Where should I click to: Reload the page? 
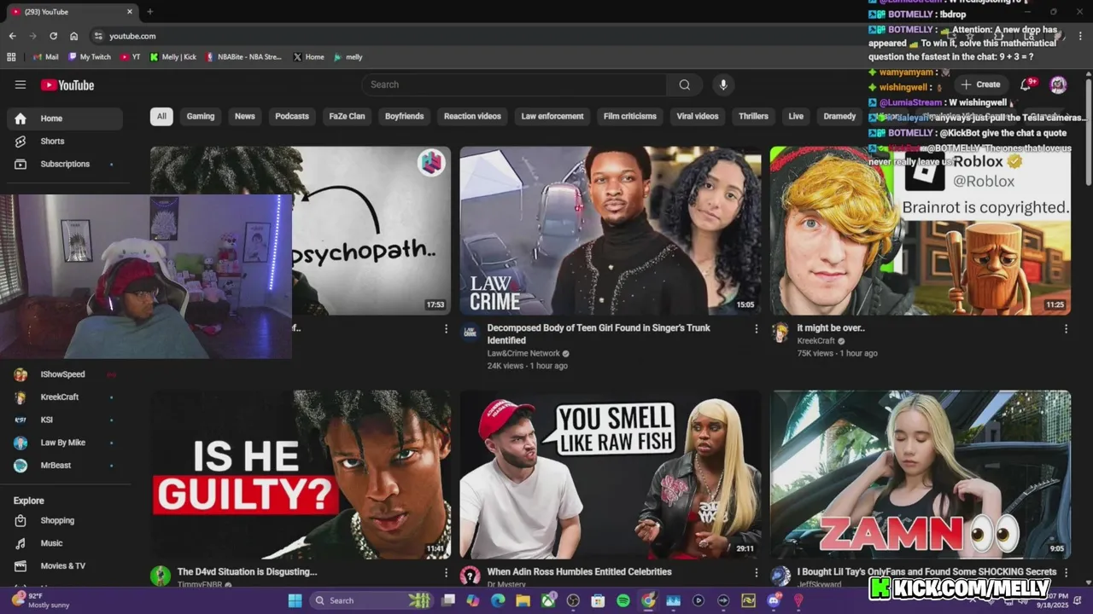53,36
